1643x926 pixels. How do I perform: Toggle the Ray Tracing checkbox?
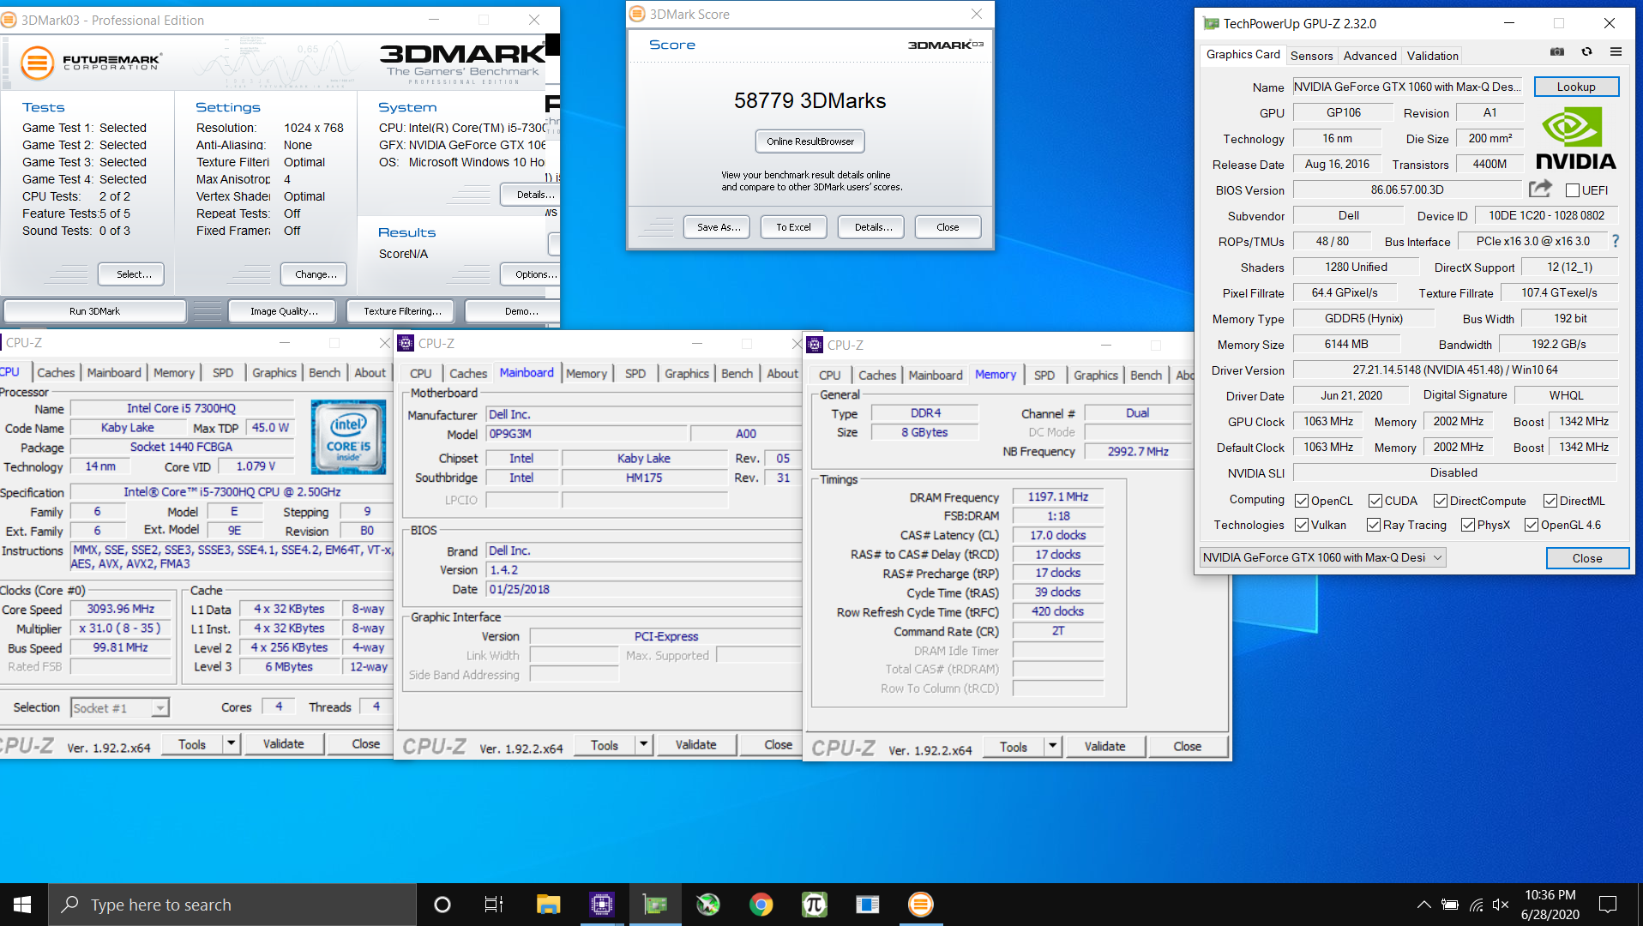1374,525
